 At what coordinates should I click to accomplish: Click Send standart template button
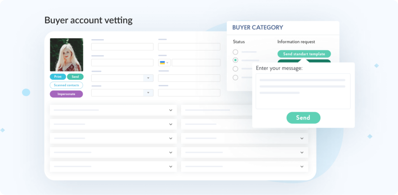[304, 54]
